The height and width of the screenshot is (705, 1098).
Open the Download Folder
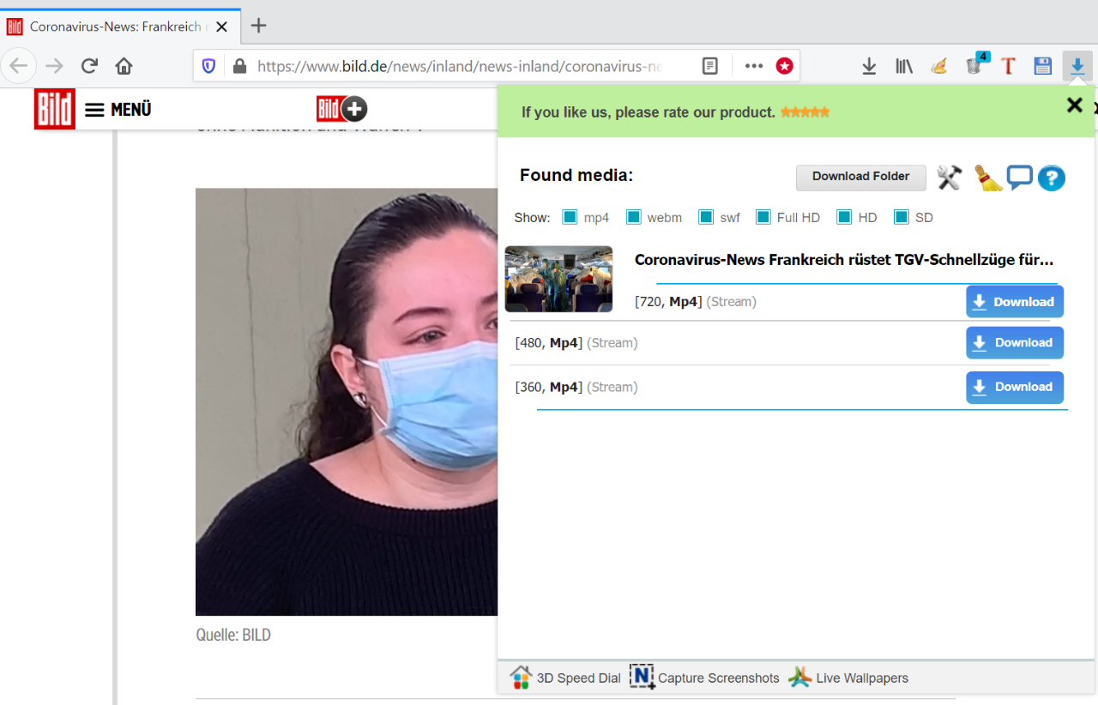click(860, 177)
